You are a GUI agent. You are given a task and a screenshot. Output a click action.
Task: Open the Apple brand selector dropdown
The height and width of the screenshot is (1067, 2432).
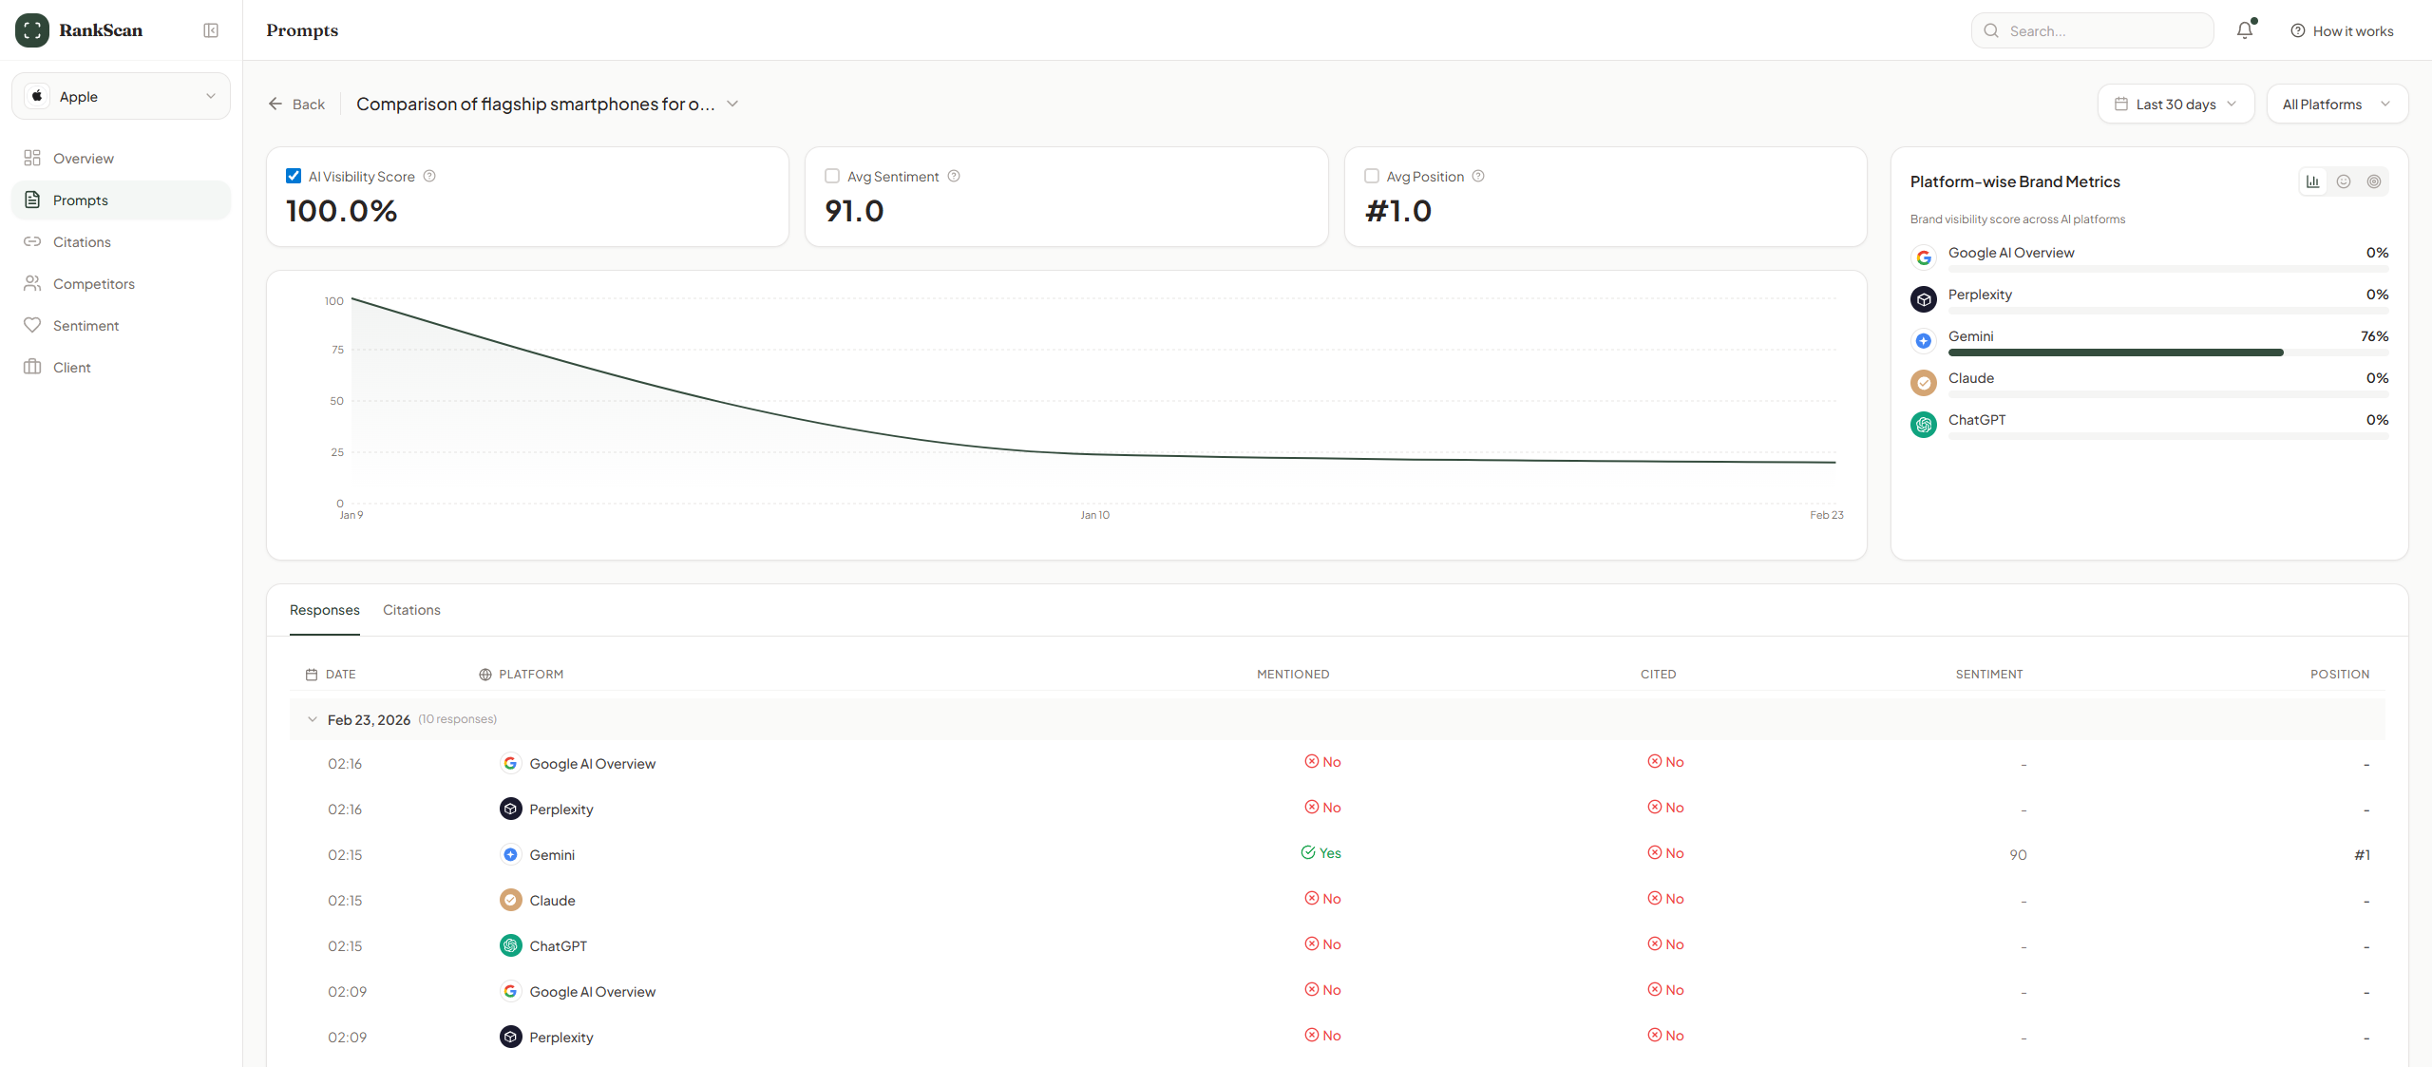click(121, 96)
